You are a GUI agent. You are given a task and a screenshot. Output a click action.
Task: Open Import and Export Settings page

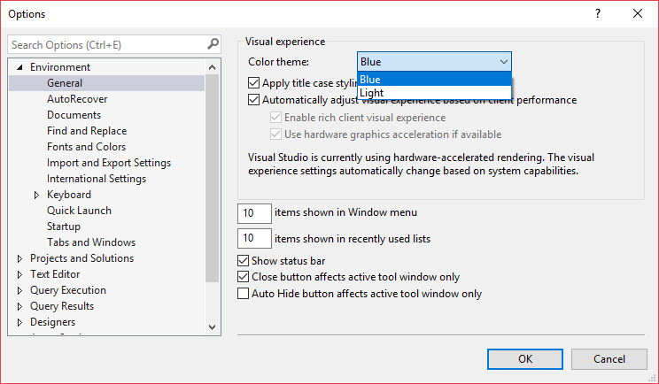(108, 163)
